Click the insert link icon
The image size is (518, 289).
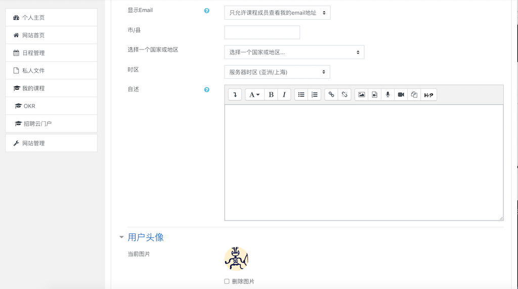331,94
